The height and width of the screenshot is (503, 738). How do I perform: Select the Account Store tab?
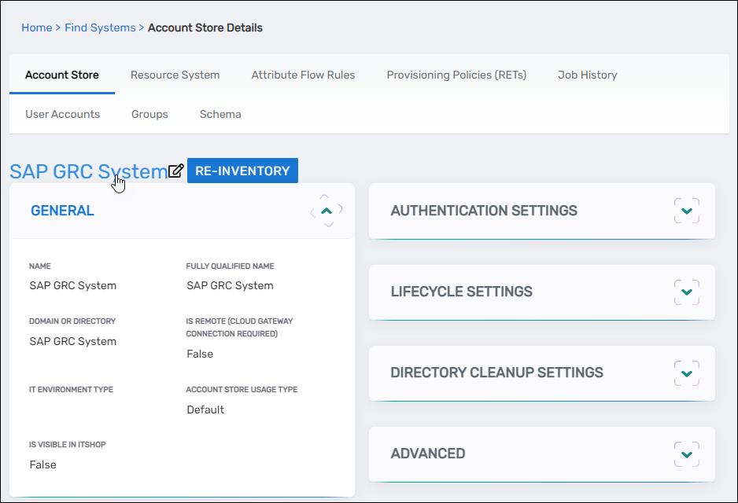click(x=62, y=75)
